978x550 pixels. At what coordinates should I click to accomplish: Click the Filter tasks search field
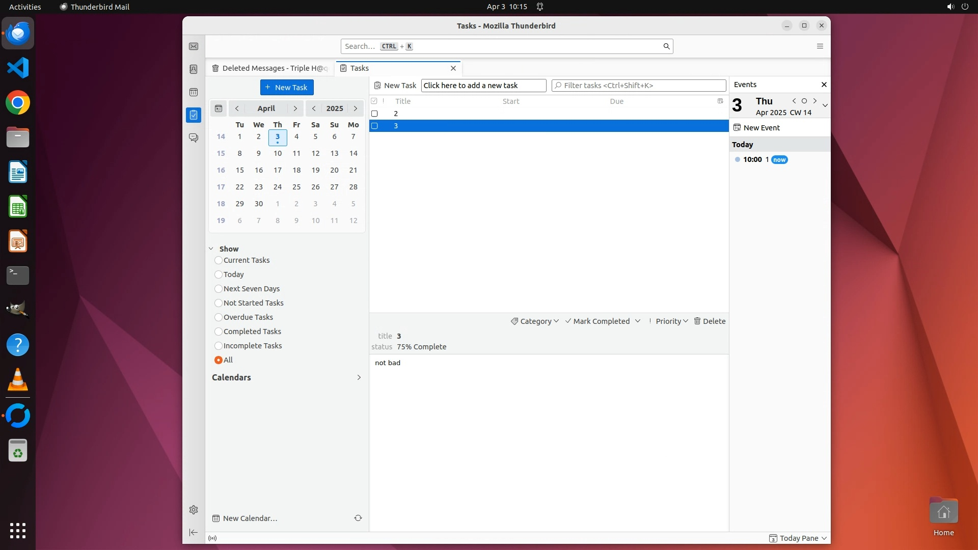[639, 86]
